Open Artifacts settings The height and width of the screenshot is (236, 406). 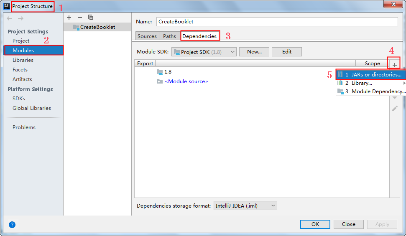[x=22, y=79]
